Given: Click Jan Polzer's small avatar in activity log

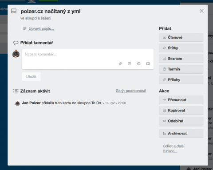Looking at the screenshot, I should pos(18,103).
